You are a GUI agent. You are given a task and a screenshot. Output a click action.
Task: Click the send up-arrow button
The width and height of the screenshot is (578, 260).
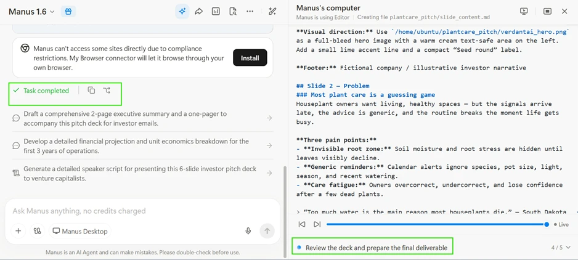coord(267,231)
